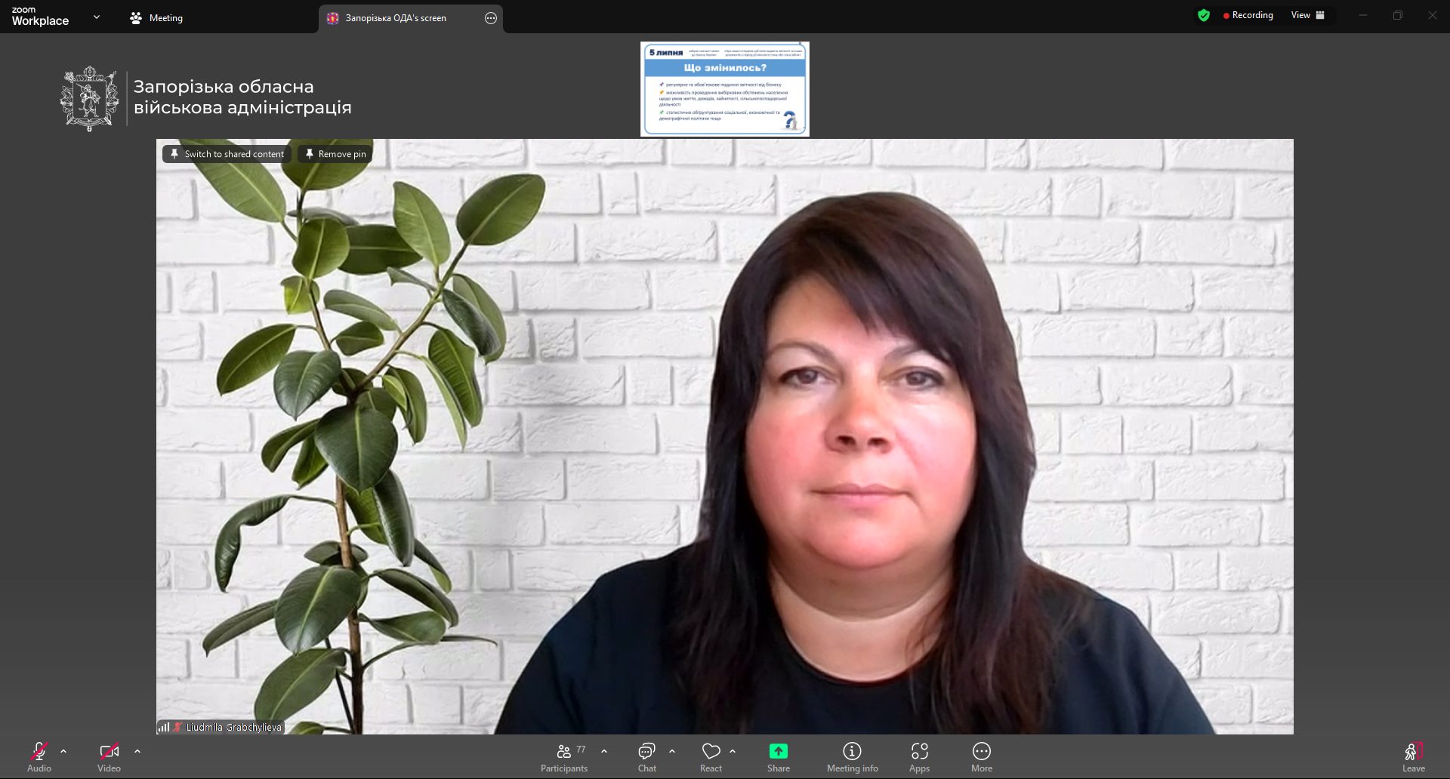Viewport: 1450px width, 779px height.
Task: Remove pin from video
Action: [x=335, y=154]
